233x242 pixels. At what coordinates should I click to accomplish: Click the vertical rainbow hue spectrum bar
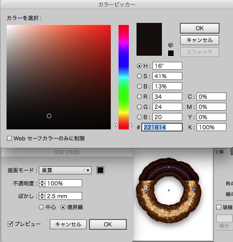123,77
